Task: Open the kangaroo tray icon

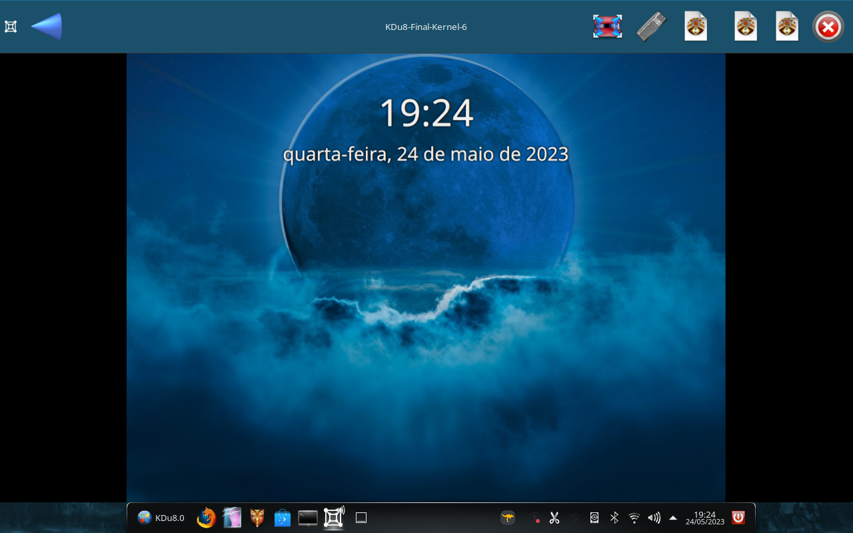Action: [x=508, y=518]
